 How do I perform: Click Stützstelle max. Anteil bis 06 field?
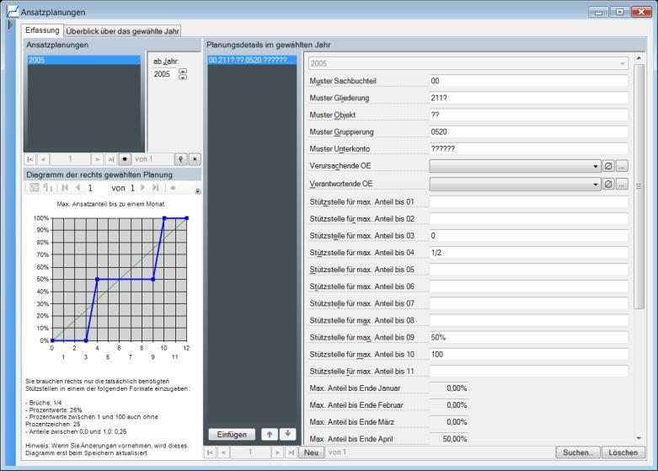[x=529, y=286]
